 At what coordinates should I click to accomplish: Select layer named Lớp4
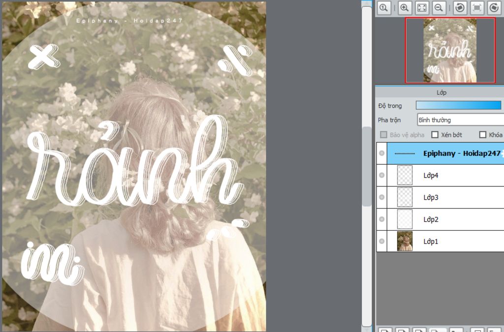431,175
